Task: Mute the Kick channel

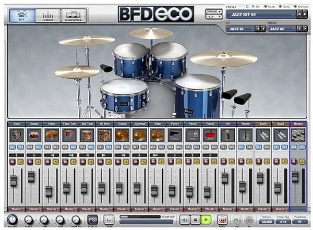Action: 13,162
